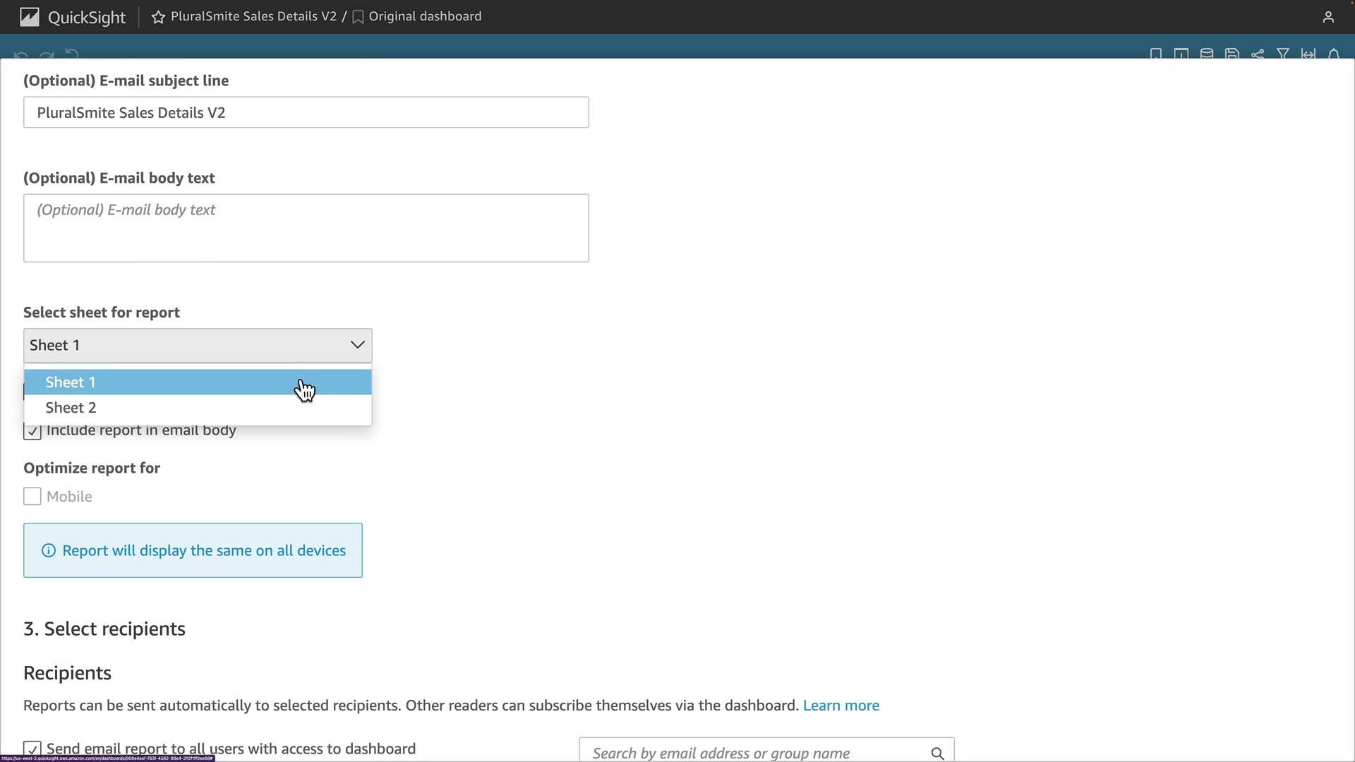Screen dimensions: 1355x762
Task: Star the PluralSmite Sales Details V2 dashboard
Action: tap(158, 17)
